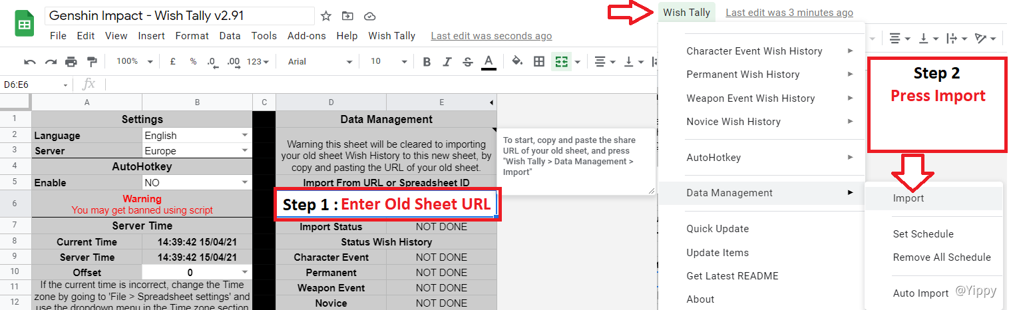Open the borders tool
The width and height of the screenshot is (1009, 310).
pos(539,62)
